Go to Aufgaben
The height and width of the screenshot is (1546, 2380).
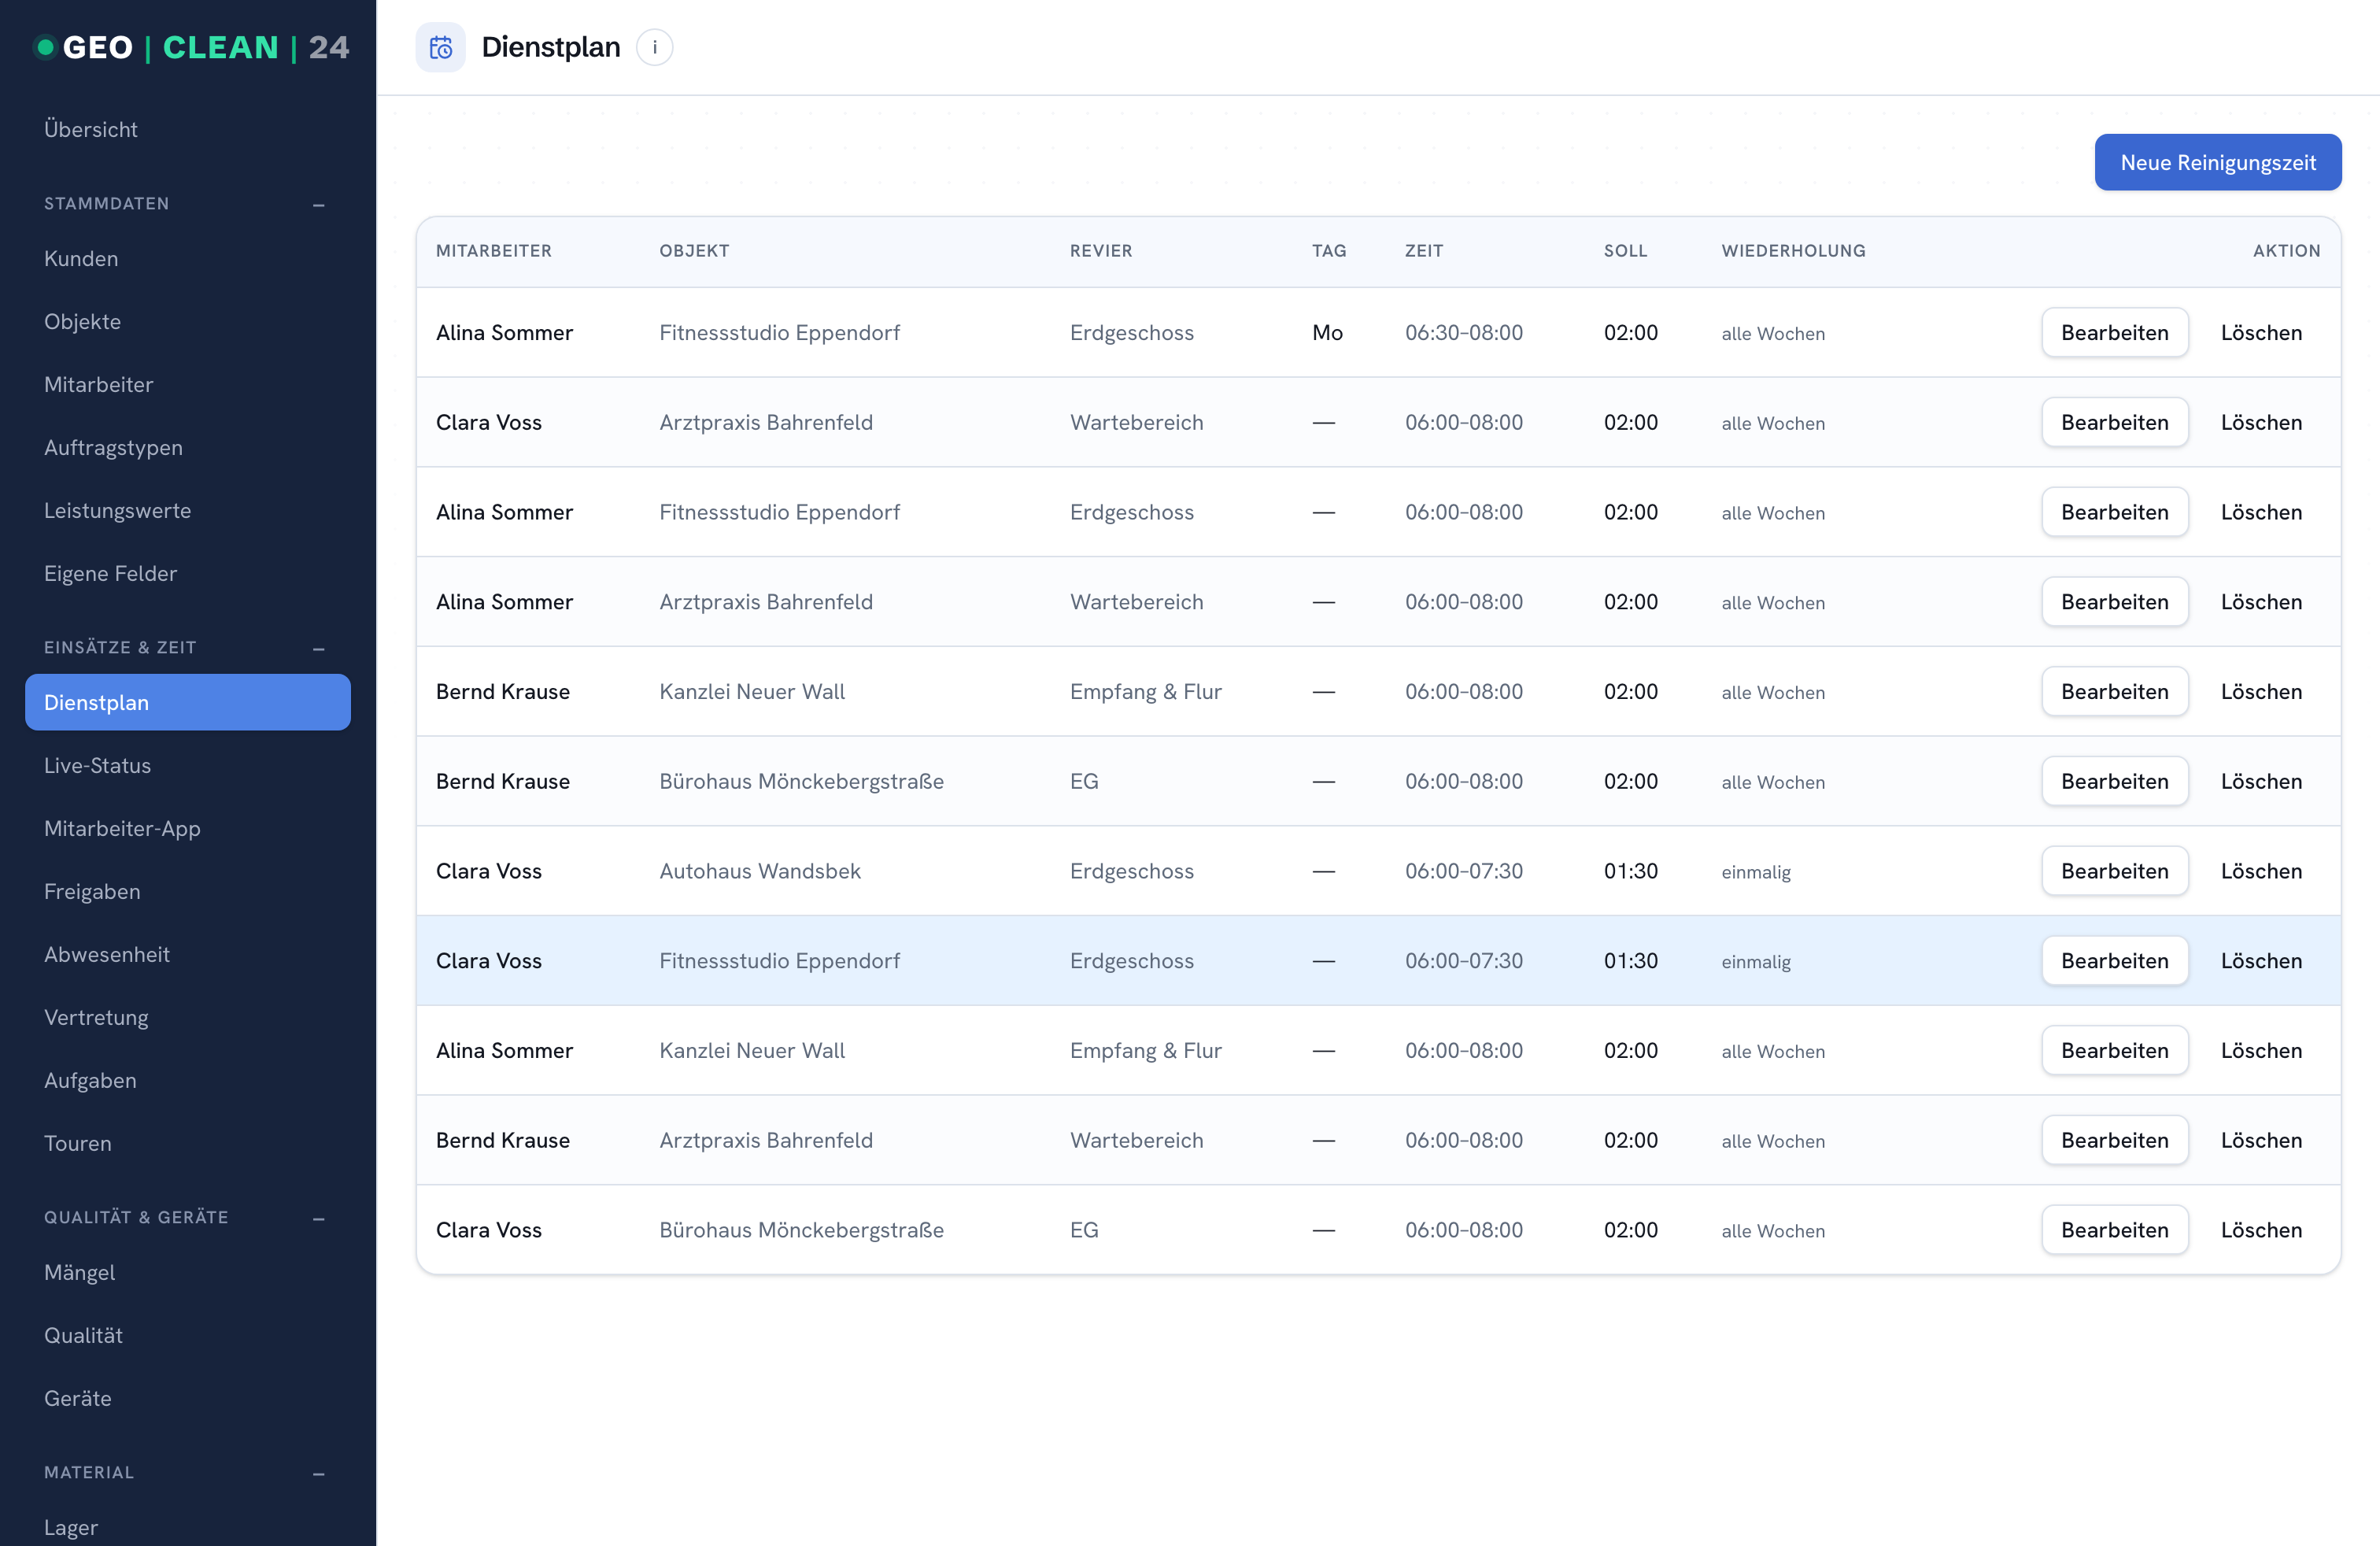point(188,1080)
